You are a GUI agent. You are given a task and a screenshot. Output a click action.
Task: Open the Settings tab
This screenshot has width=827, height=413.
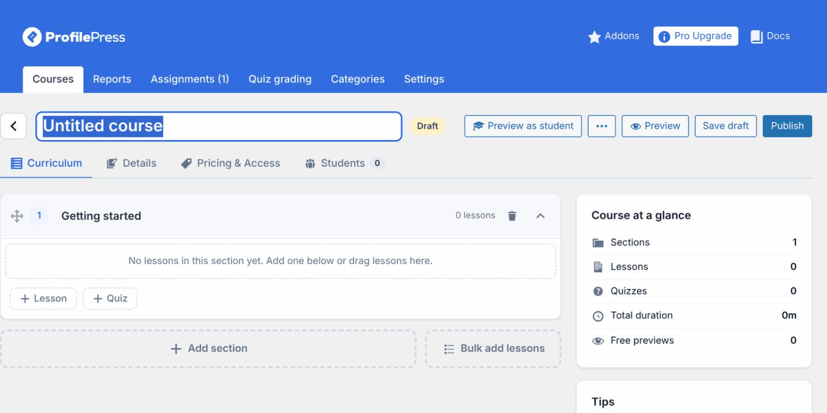pyautogui.click(x=424, y=79)
